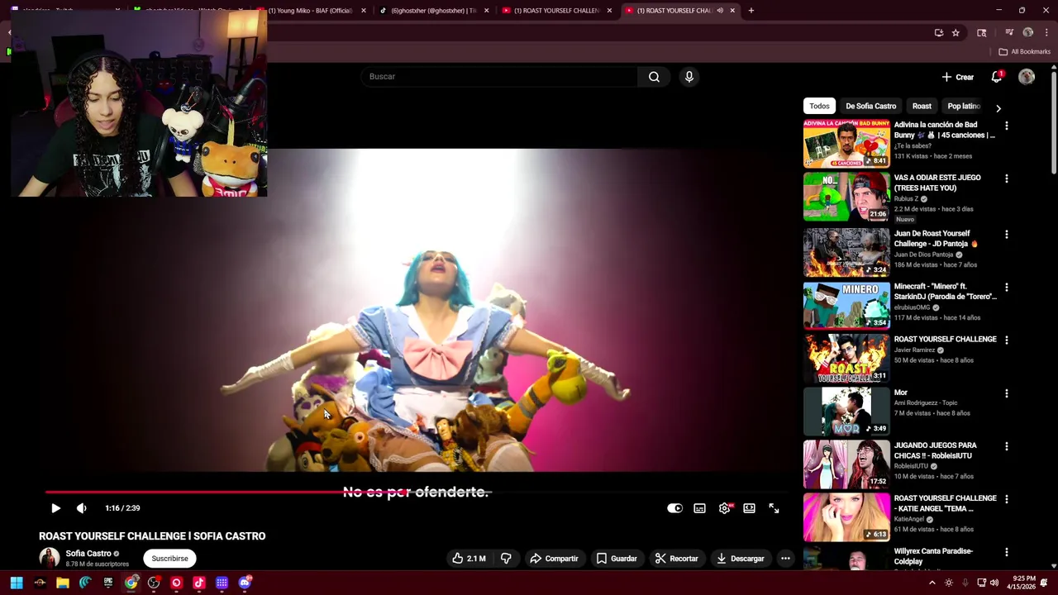Click the Compartir share button
Screen dimensions: 1058x595
pyautogui.click(x=554, y=559)
